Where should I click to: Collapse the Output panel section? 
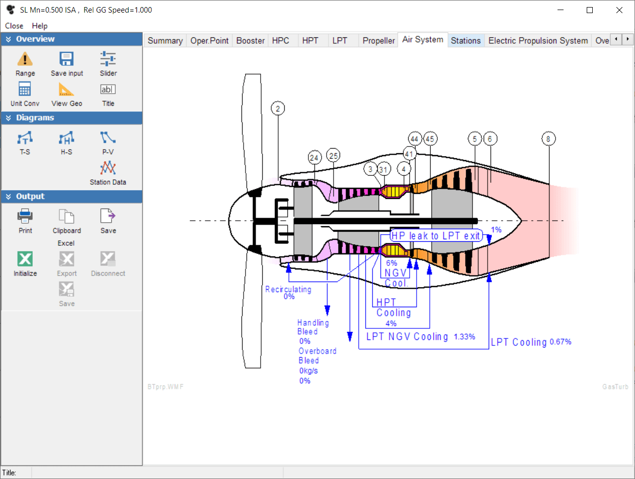pos(9,196)
